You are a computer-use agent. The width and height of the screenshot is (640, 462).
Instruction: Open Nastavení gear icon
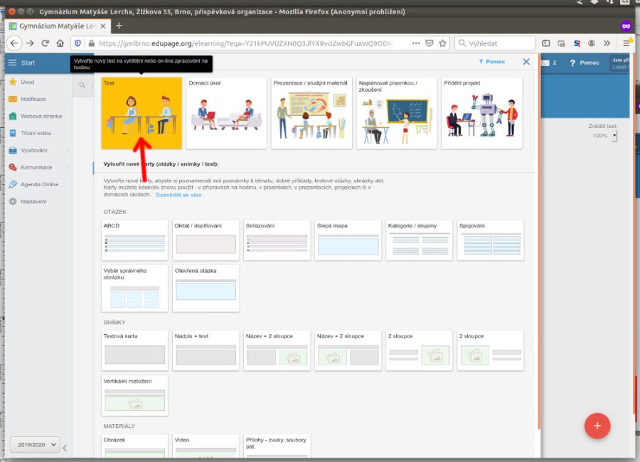[x=13, y=201]
